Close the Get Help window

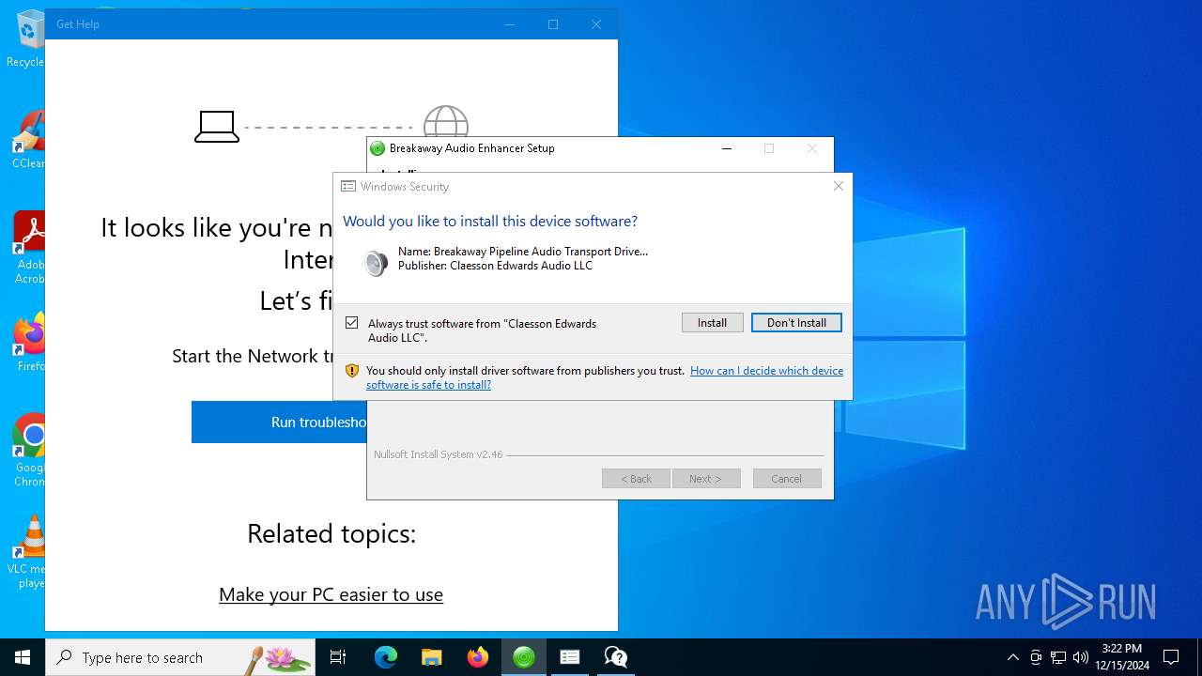[596, 24]
